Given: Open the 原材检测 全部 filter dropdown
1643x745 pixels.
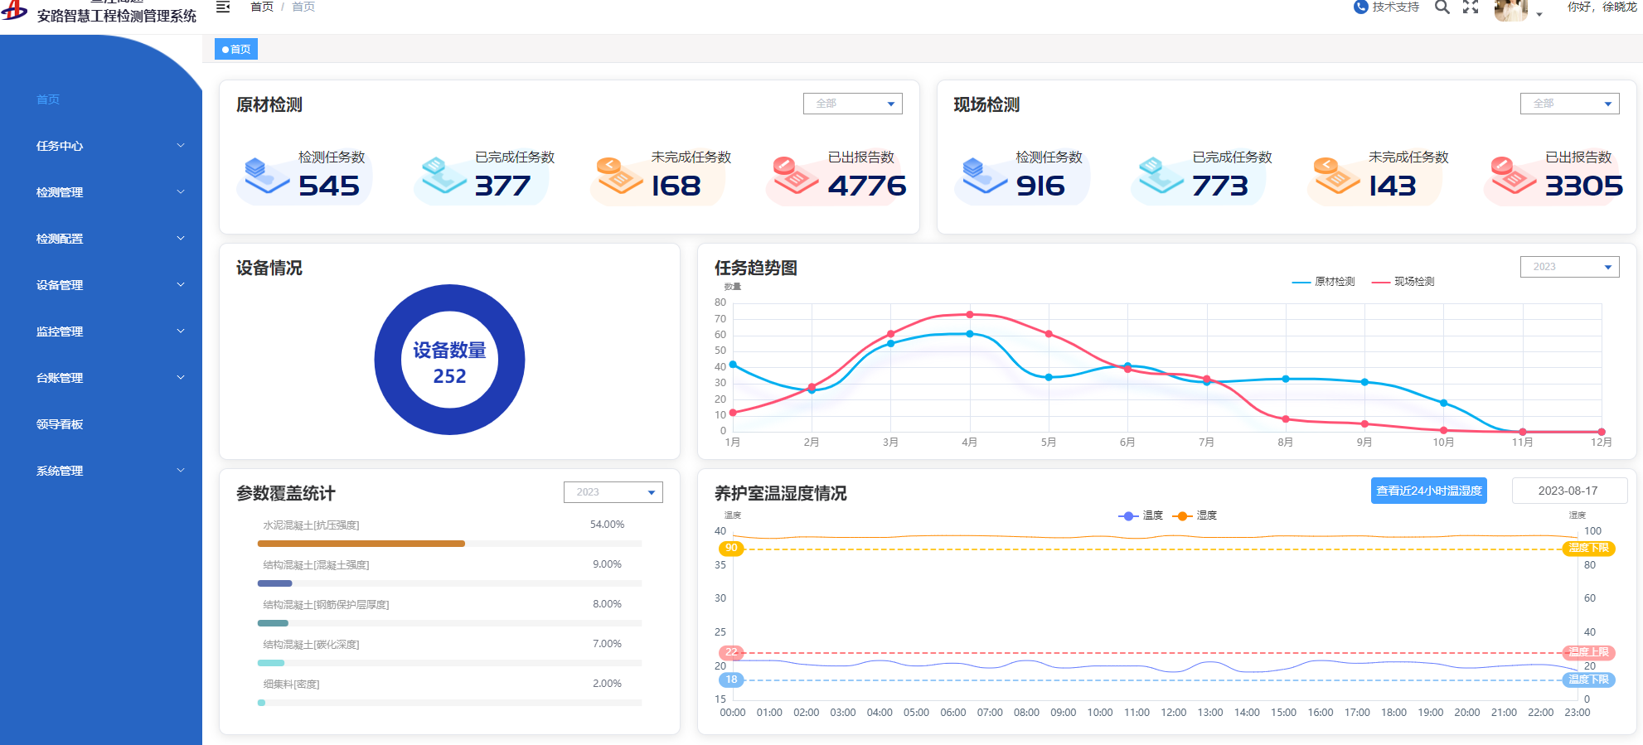Looking at the screenshot, I should (x=852, y=104).
